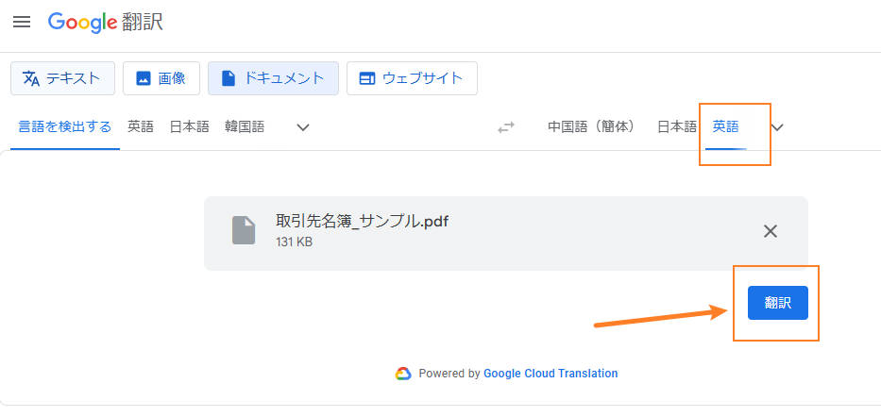Choose 韓国語 as source language
881x417 pixels.
tap(245, 126)
